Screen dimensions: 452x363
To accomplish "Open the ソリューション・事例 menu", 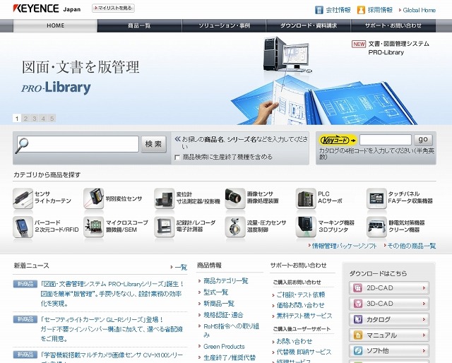I will click(224, 25).
